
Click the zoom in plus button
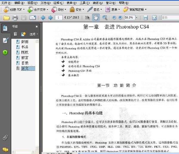tap(120, 18)
